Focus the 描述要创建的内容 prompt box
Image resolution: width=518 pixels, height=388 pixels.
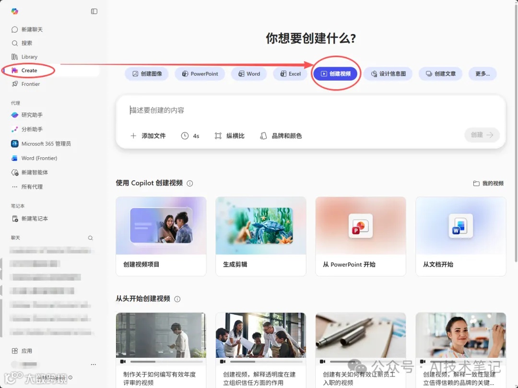(x=310, y=110)
